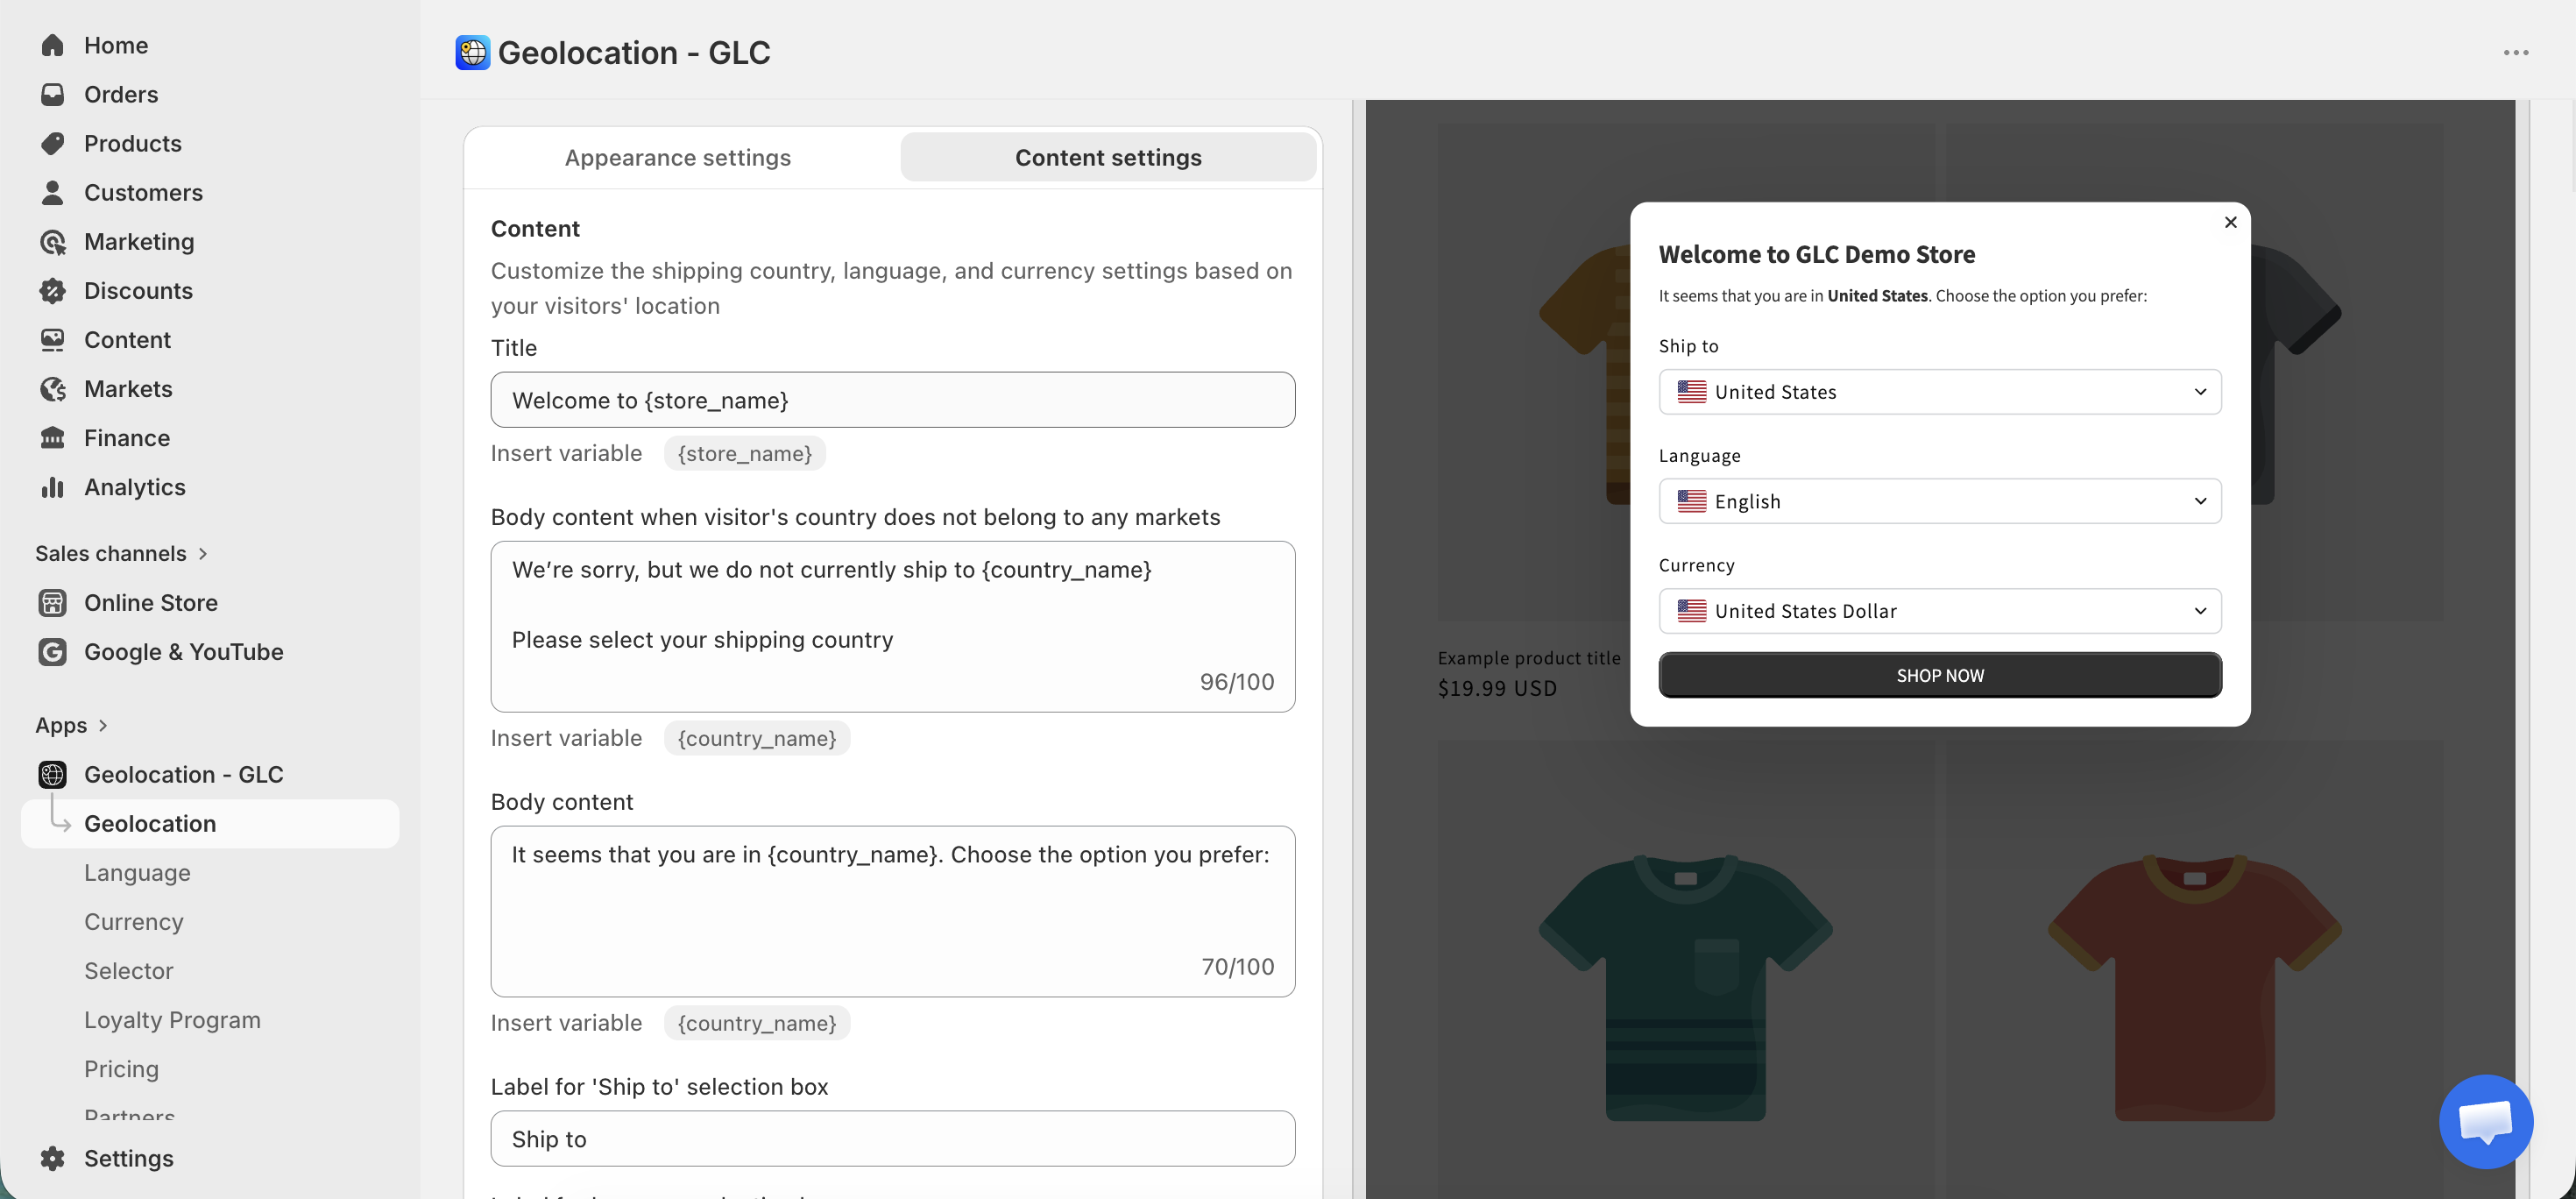This screenshot has width=2576, height=1199.
Task: Insert {country_name} chip under no-markets body
Action: click(757, 738)
